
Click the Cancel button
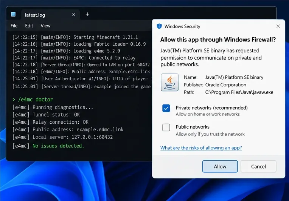pyautogui.click(x=258, y=166)
